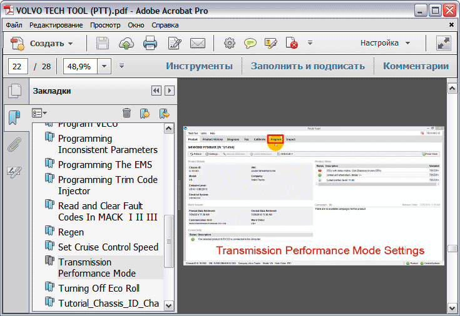This screenshot has width=460, height=316.
Task: Open the Настройка dropdown
Action: pos(385,44)
